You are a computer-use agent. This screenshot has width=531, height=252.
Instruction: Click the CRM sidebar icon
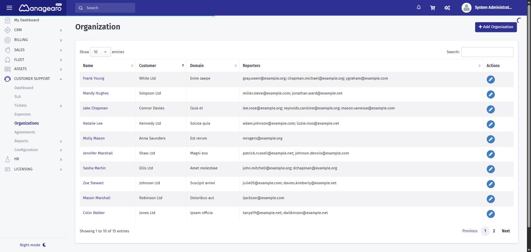[x=7, y=30]
